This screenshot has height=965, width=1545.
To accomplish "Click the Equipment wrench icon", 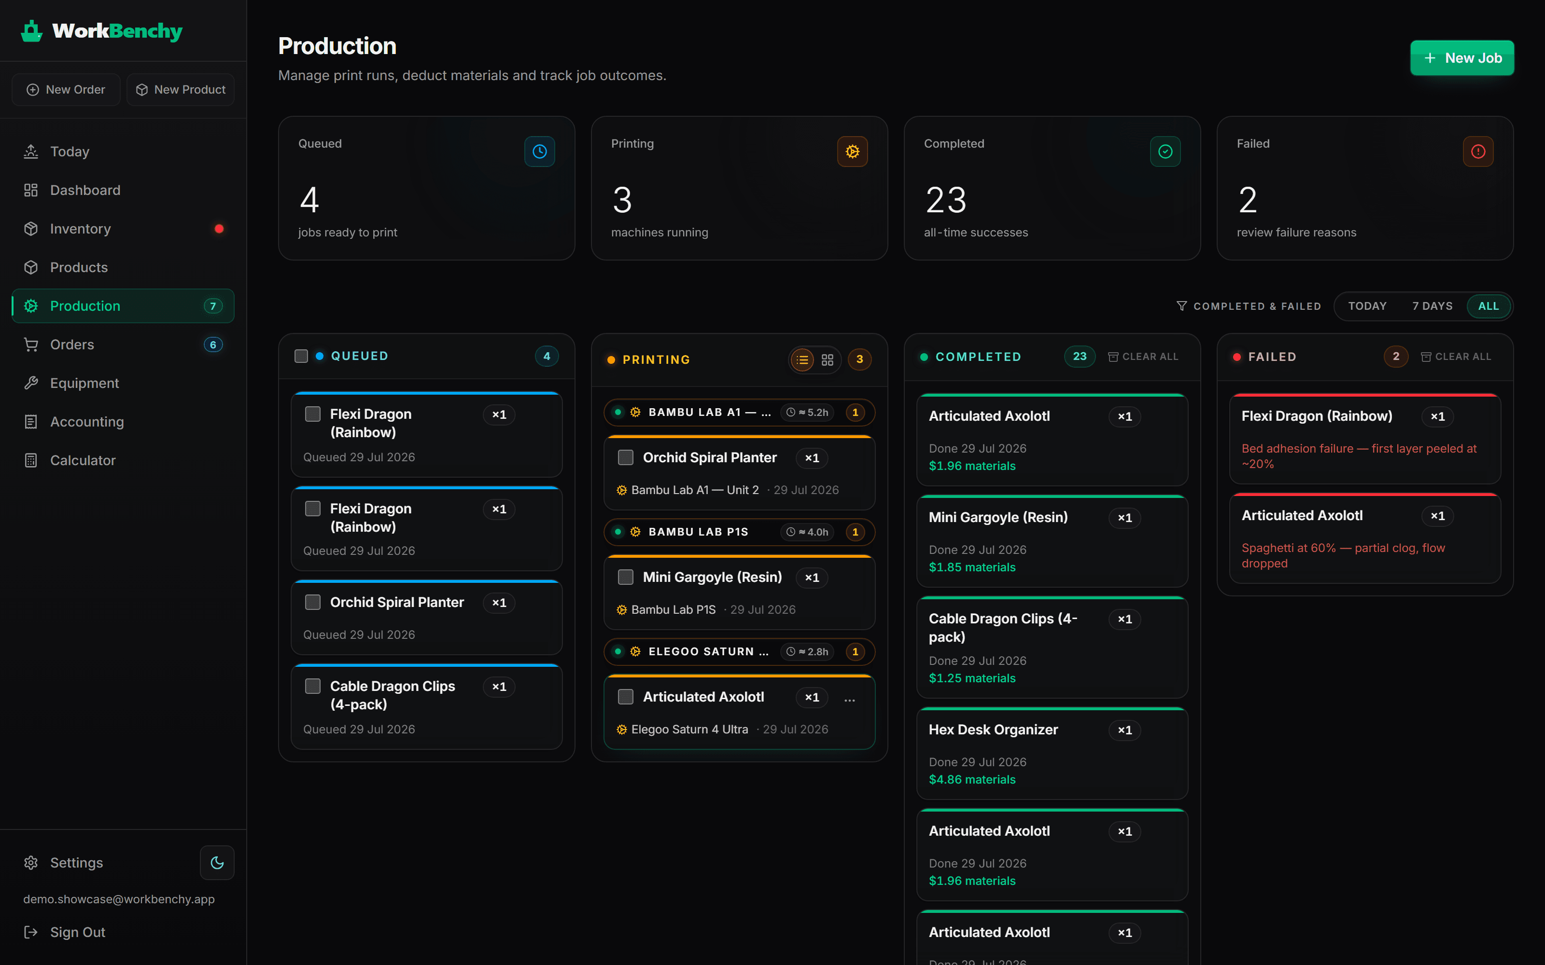I will (x=30, y=383).
